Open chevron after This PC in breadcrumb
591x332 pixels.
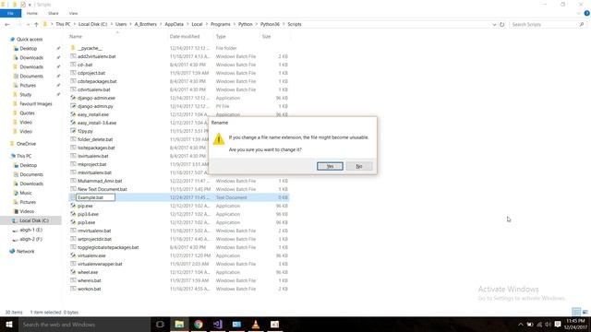coord(74,24)
